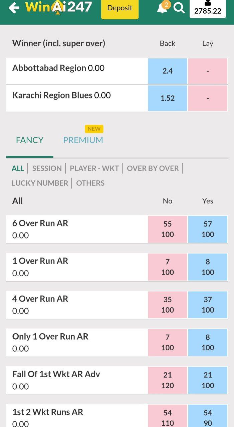
Task: Open notifications bell icon
Action: [162, 8]
